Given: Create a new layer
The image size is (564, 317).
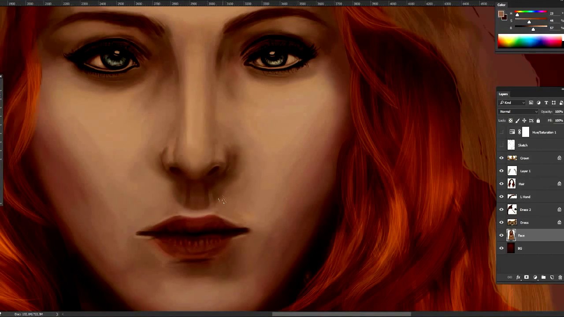Looking at the screenshot, I should [552, 277].
